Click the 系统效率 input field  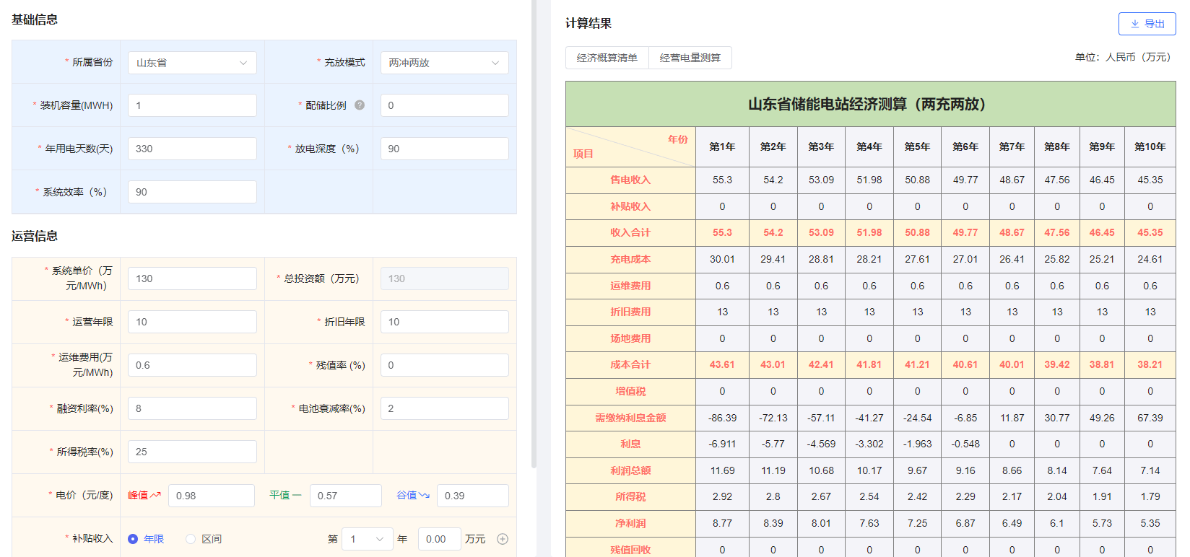[x=192, y=192]
